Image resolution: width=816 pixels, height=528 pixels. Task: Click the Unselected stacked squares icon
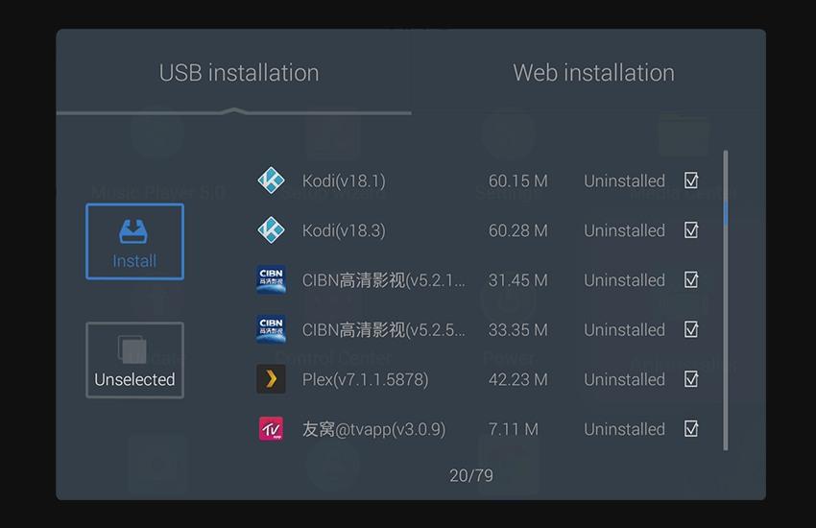click(x=132, y=350)
